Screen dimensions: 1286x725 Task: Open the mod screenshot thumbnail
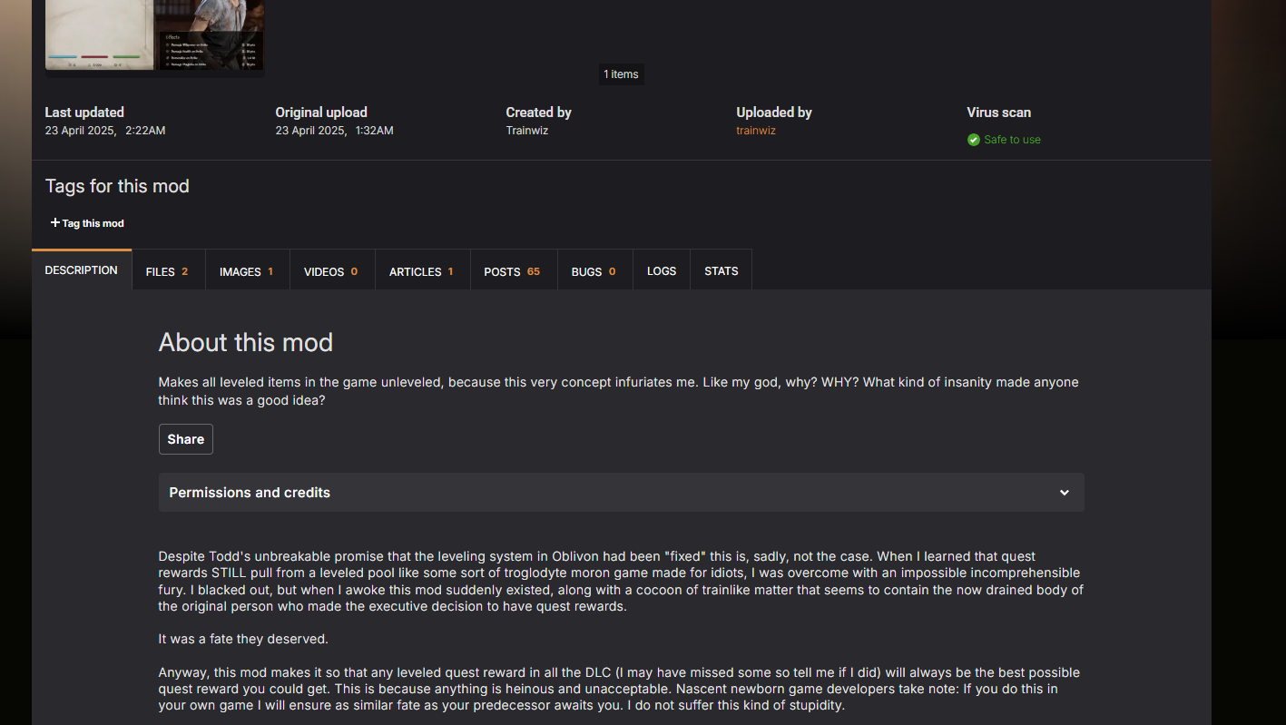pyautogui.click(x=155, y=36)
